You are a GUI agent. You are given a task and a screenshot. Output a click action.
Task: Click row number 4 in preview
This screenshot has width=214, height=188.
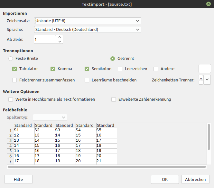pyautogui.click(x=11, y=146)
